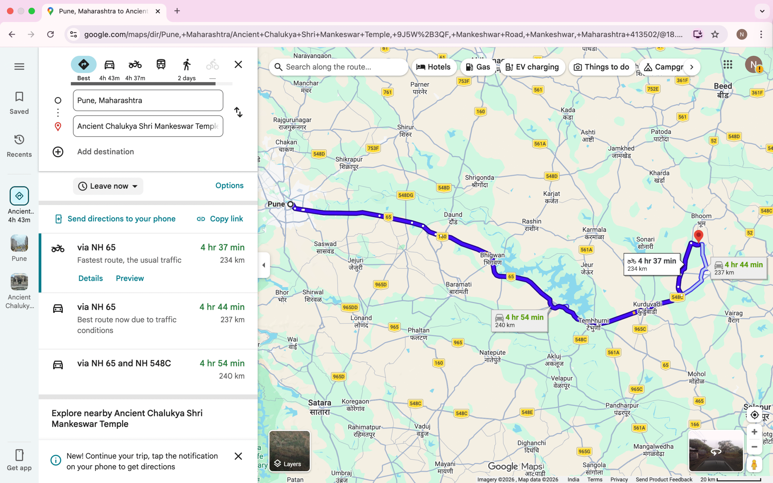Screen dimensions: 773x483
Task: Open route Options
Action: pos(229,186)
